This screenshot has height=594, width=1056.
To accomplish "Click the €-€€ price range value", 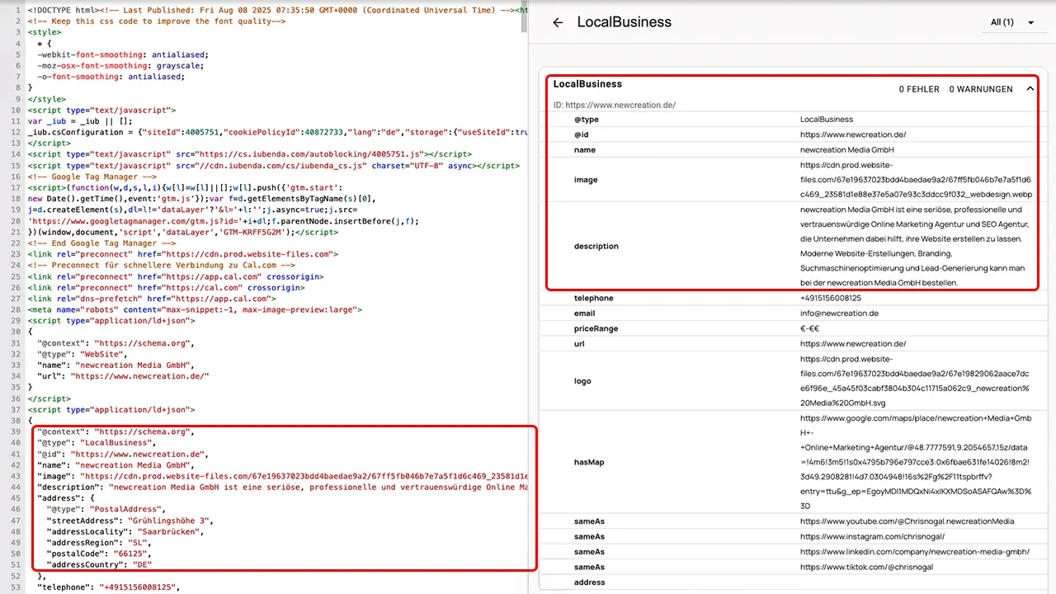I will pyautogui.click(x=810, y=328).
